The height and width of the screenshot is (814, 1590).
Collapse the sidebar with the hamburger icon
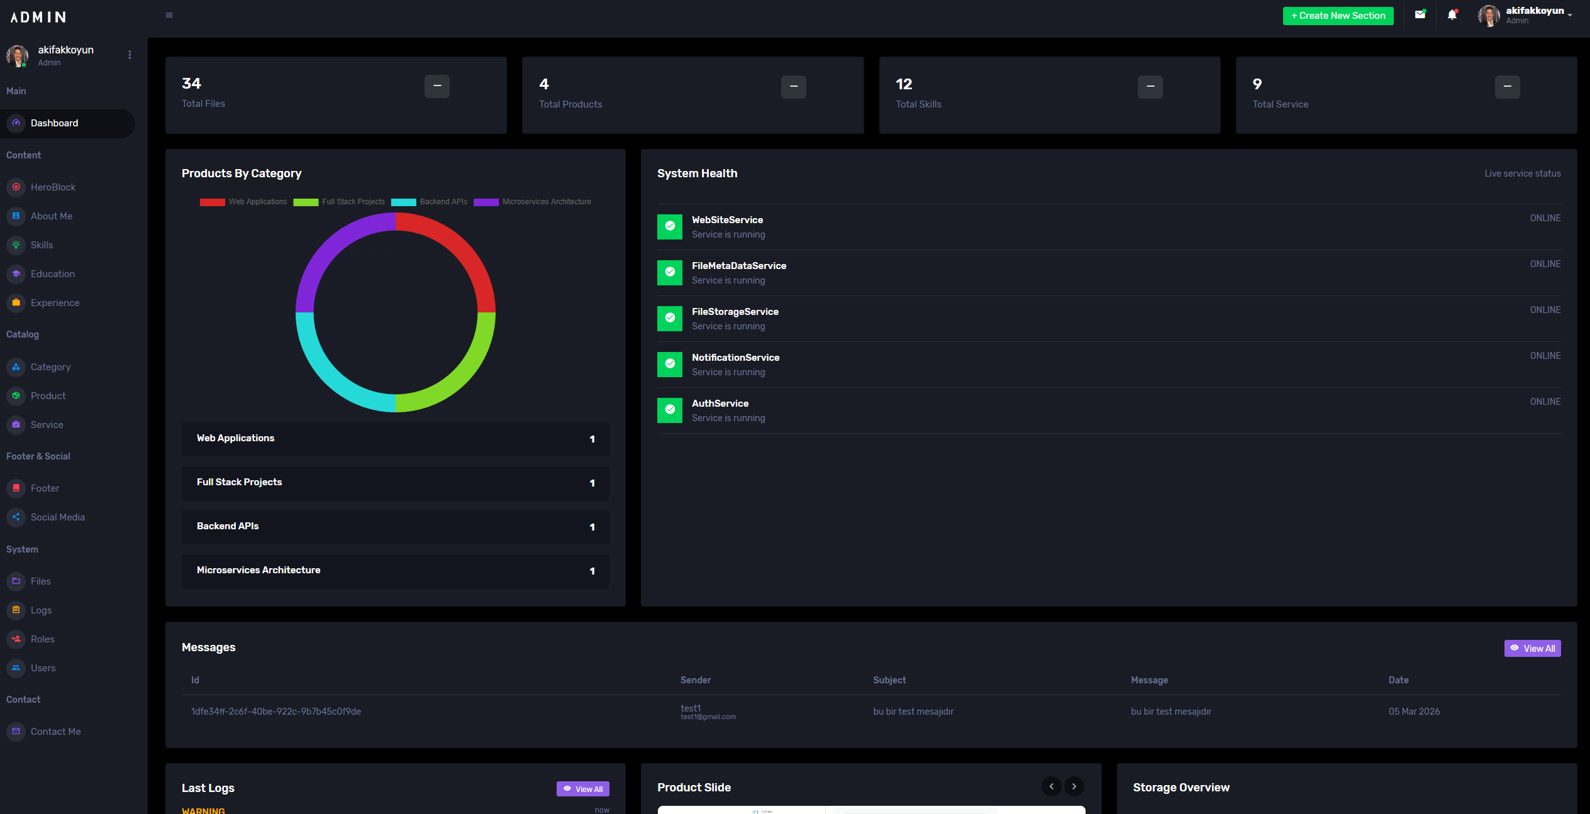tap(169, 14)
